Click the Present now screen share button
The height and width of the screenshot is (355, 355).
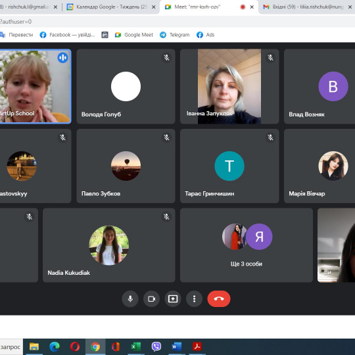[x=173, y=299]
